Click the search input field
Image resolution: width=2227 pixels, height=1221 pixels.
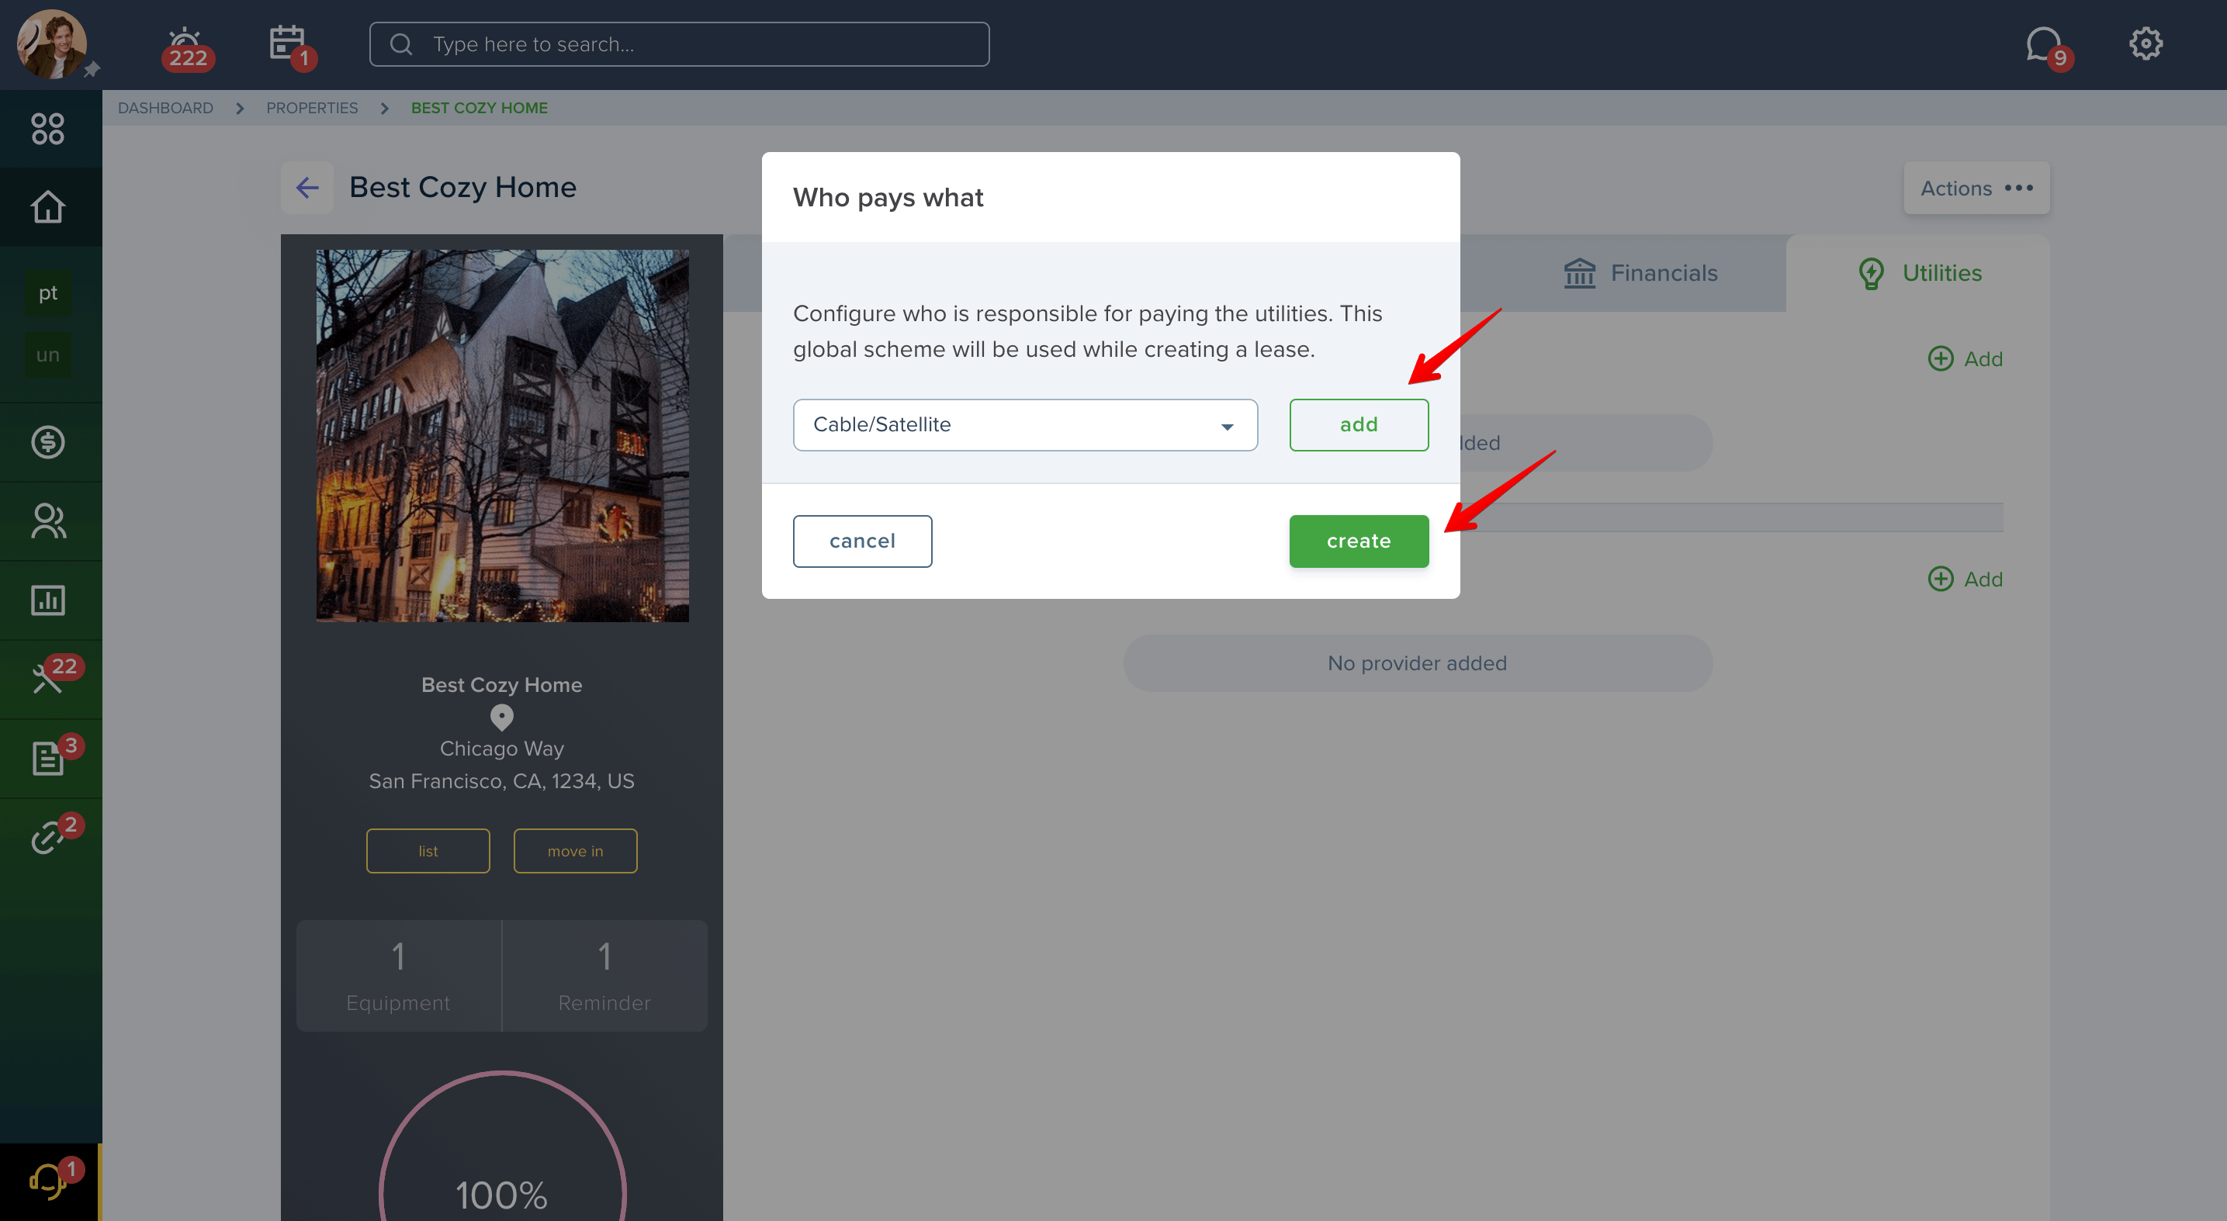pos(680,44)
